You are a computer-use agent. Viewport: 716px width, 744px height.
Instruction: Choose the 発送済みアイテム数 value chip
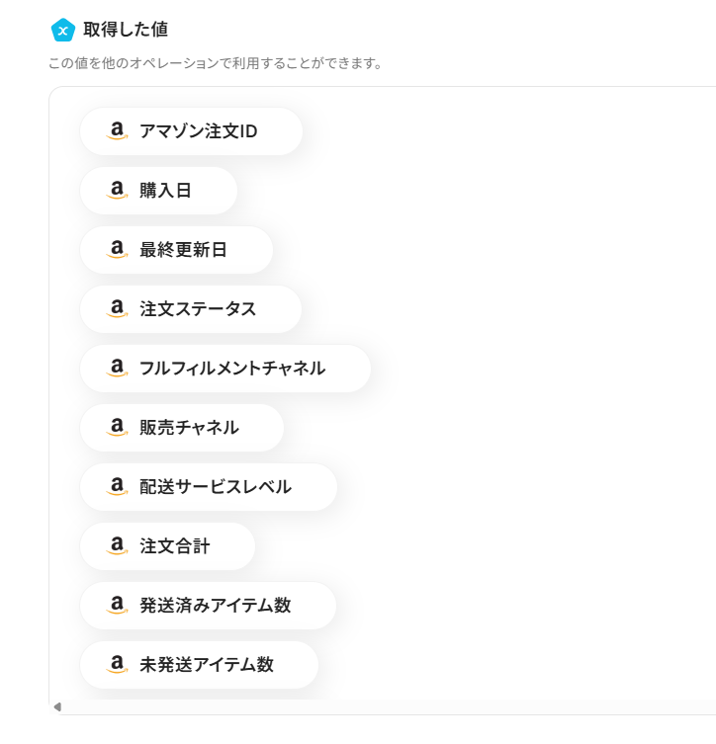point(215,606)
